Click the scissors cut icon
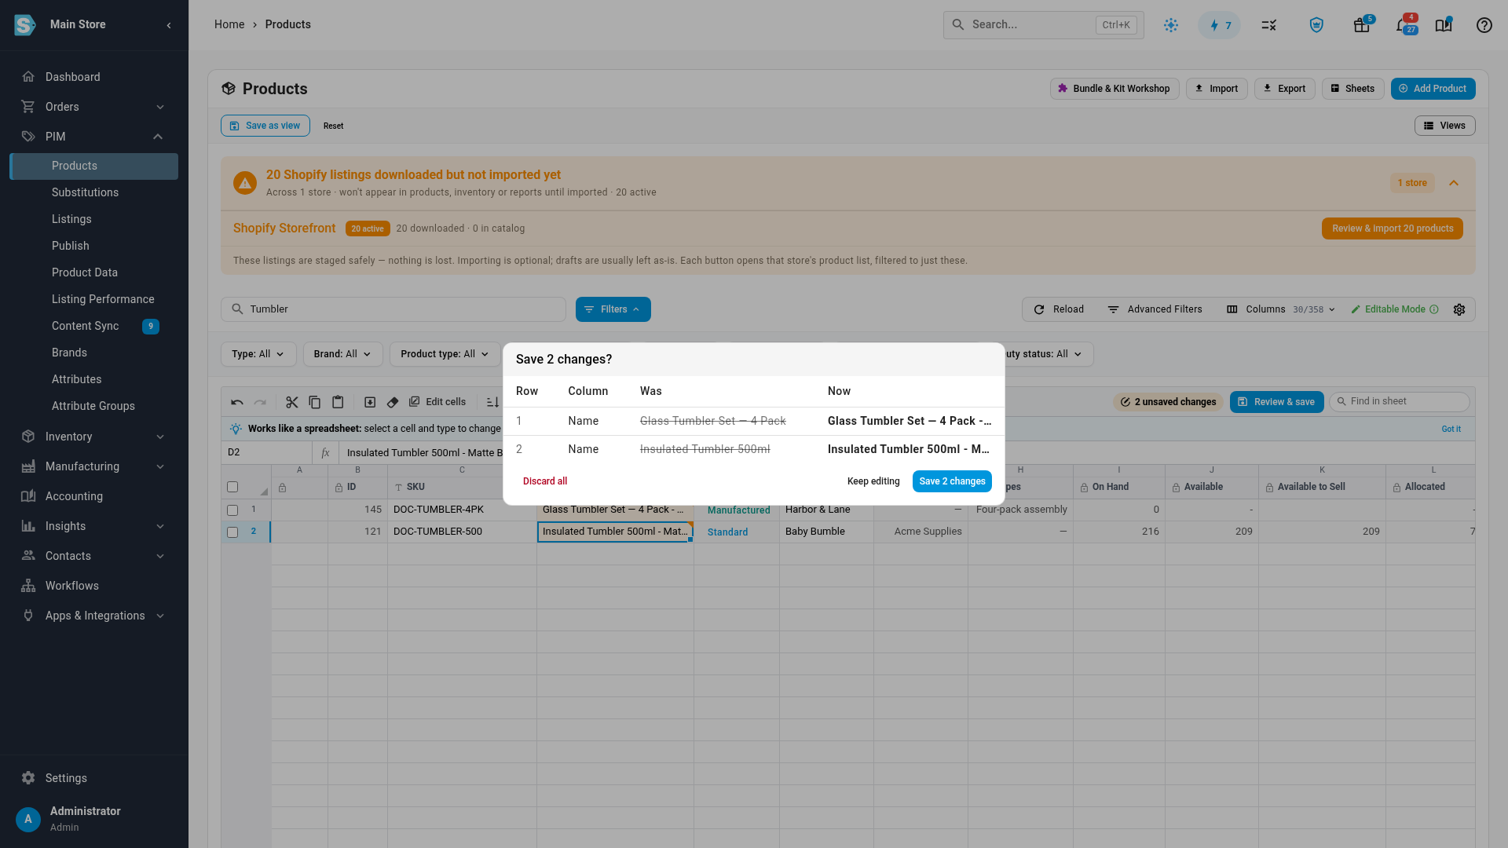This screenshot has width=1508, height=848. point(292,402)
